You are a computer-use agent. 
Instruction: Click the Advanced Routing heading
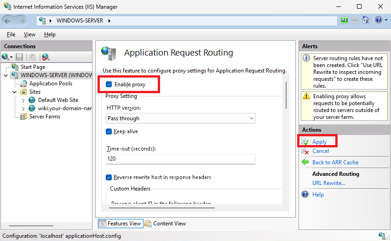point(336,174)
